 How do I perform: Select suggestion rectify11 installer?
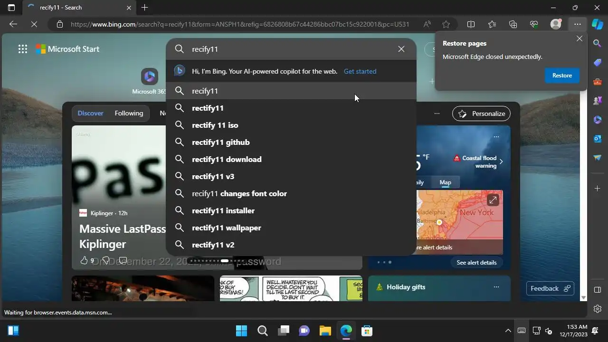tap(291, 210)
